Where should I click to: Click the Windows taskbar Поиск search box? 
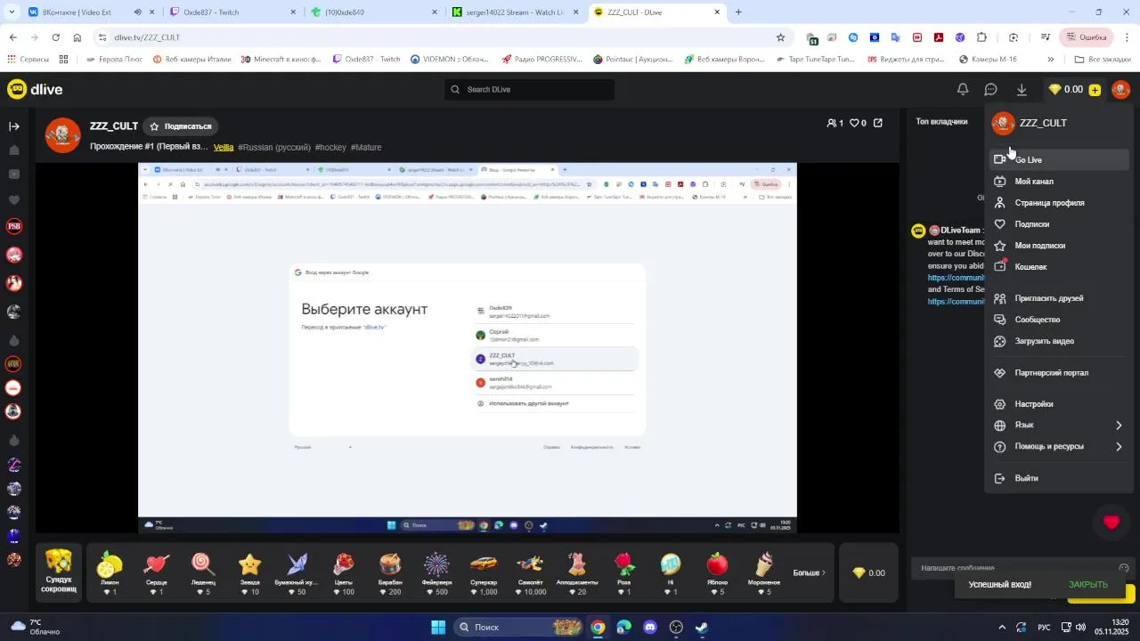(518, 627)
